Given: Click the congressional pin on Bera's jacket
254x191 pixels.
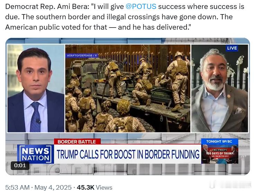Looking at the screenshot, I should (229, 96).
